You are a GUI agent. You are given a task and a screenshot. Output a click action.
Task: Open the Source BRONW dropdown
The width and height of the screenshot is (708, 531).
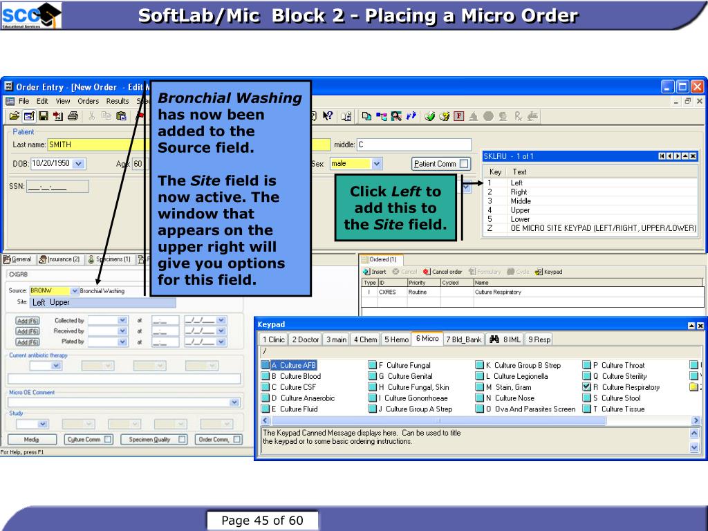tap(75, 290)
